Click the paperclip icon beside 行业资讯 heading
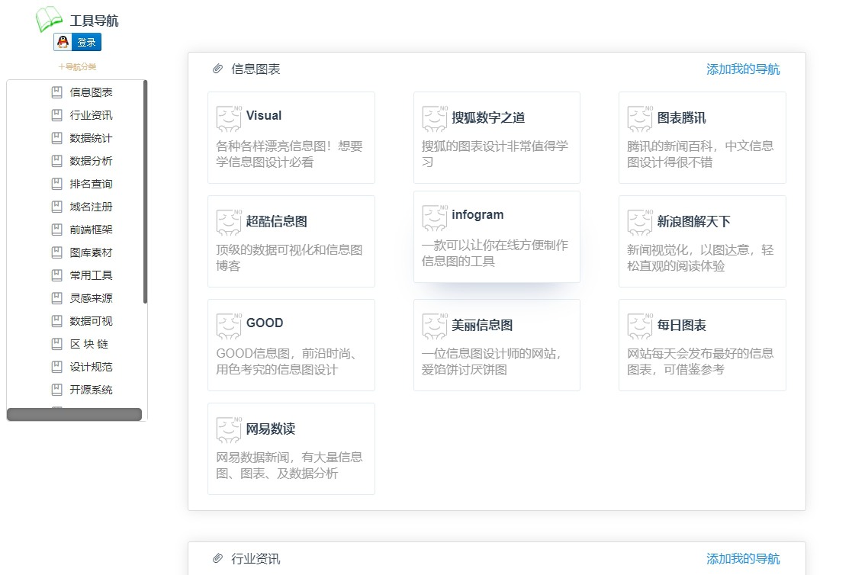This screenshot has width=852, height=575. pyautogui.click(x=217, y=558)
